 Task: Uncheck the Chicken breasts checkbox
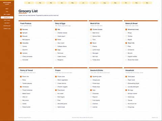coord(91,30)
